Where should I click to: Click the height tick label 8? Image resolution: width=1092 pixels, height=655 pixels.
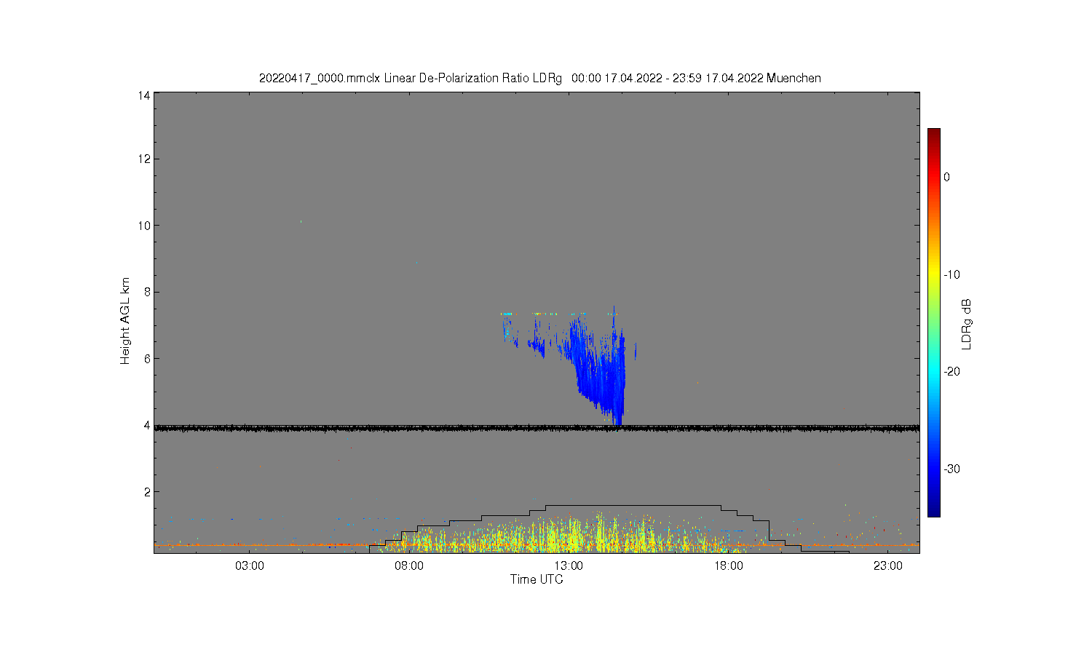(147, 292)
